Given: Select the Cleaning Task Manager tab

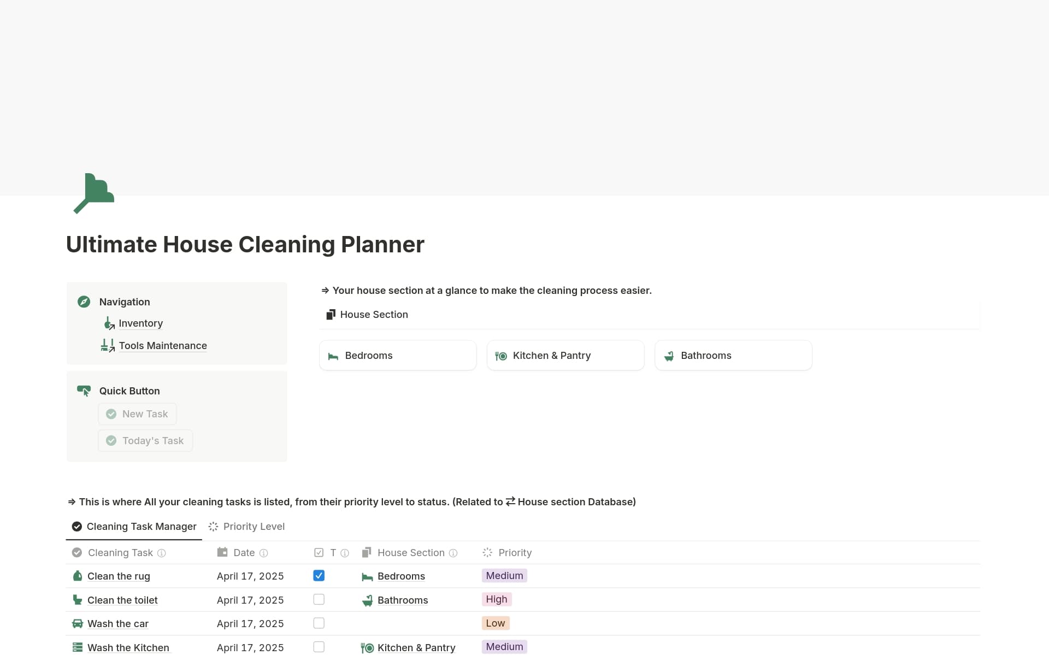Looking at the screenshot, I should coord(141,526).
